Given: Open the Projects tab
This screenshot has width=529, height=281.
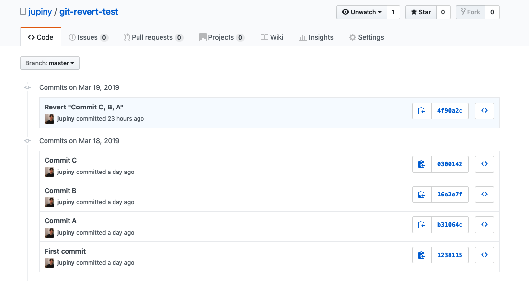Looking at the screenshot, I should coord(222,37).
